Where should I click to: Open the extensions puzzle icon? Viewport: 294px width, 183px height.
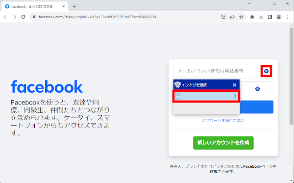click(252, 17)
